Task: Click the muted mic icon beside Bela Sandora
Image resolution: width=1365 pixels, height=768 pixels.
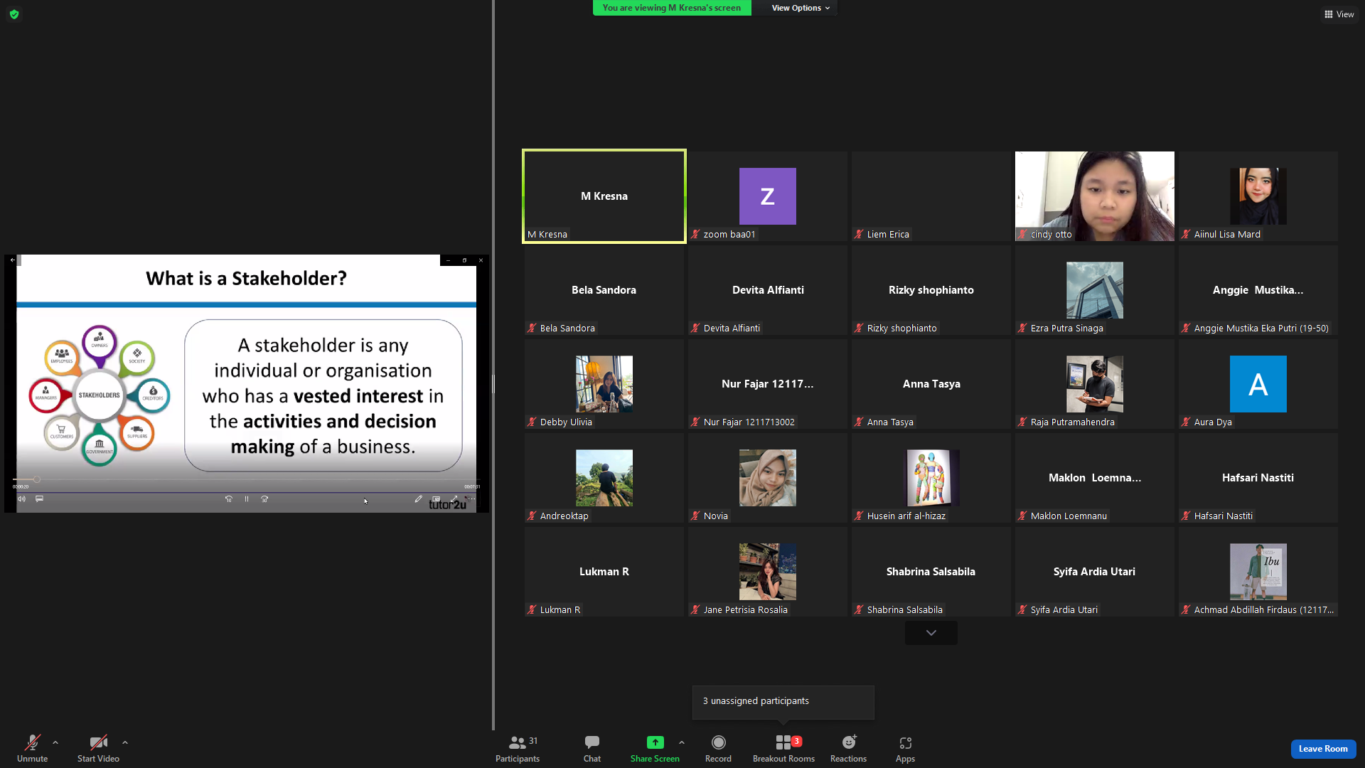Action: [532, 328]
